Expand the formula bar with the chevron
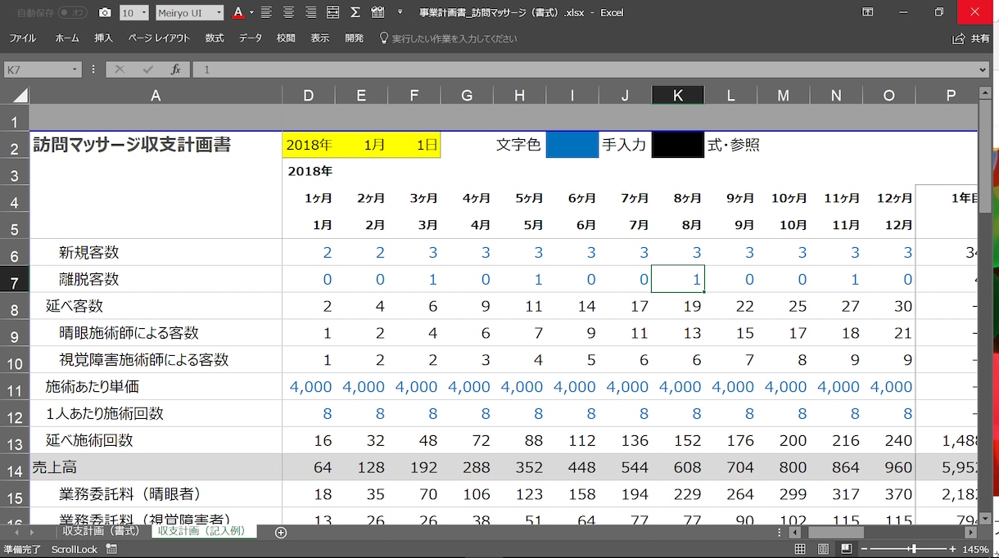 point(983,70)
